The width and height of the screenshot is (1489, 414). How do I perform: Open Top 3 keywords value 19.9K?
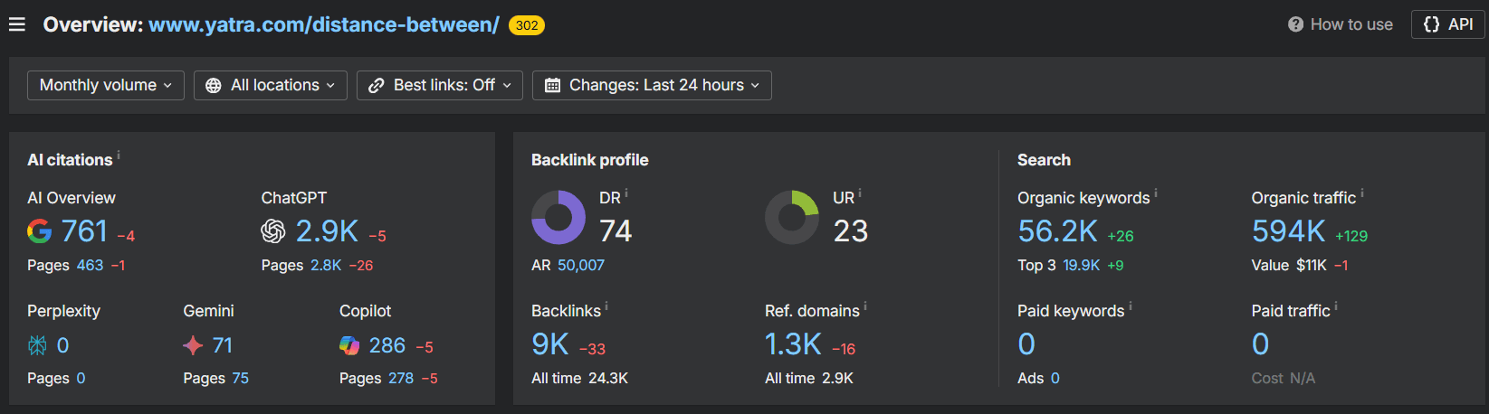point(1081,265)
